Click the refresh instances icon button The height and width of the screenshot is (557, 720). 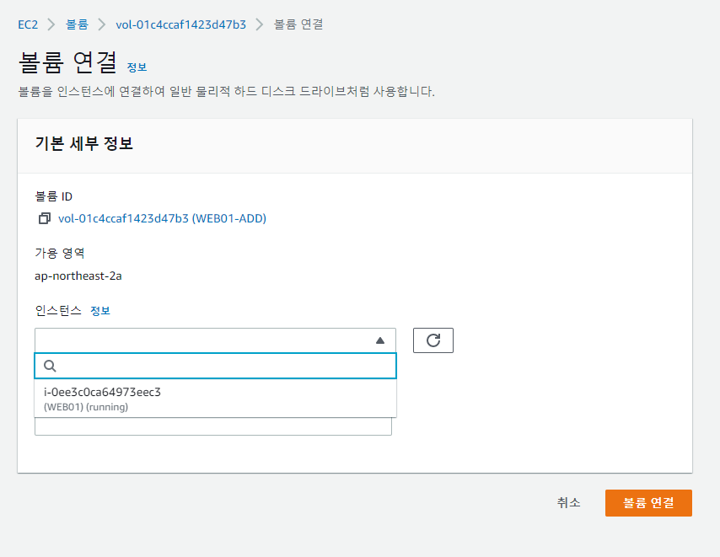(433, 340)
